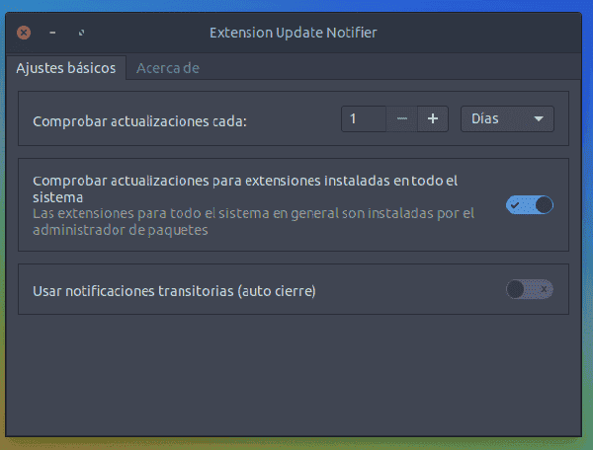Viewport: 593px width, 450px height.
Task: Open the Días unit dropdown
Action: point(507,119)
